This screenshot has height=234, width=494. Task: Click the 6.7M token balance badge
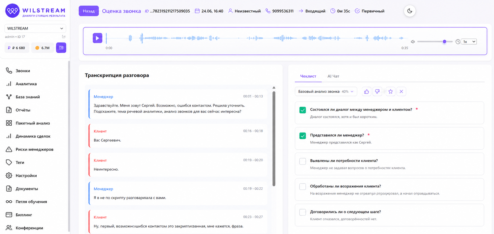tap(43, 48)
